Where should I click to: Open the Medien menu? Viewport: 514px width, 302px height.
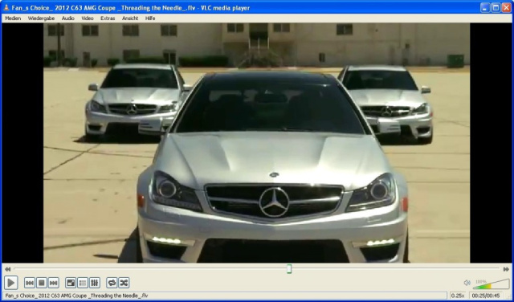click(x=13, y=18)
